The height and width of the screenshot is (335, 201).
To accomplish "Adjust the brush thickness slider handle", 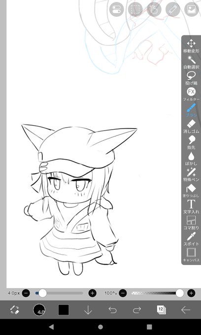I will click(42, 293).
